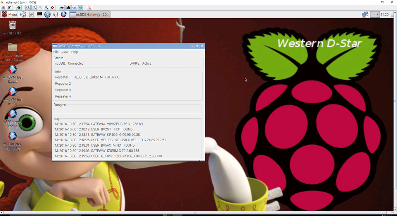Click log entry GATEWAY: KP4OO
The height and width of the screenshot is (216, 397).
[x=97, y=135]
